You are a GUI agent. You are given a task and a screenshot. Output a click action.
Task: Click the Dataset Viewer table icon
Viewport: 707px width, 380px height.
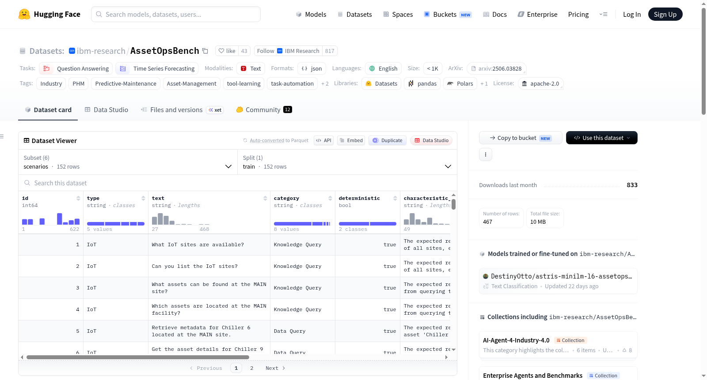click(x=27, y=140)
